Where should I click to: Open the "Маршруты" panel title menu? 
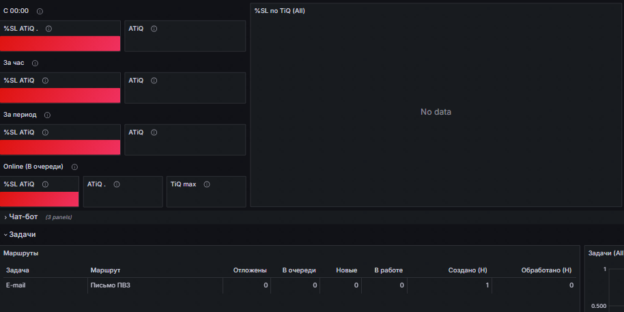click(20, 253)
